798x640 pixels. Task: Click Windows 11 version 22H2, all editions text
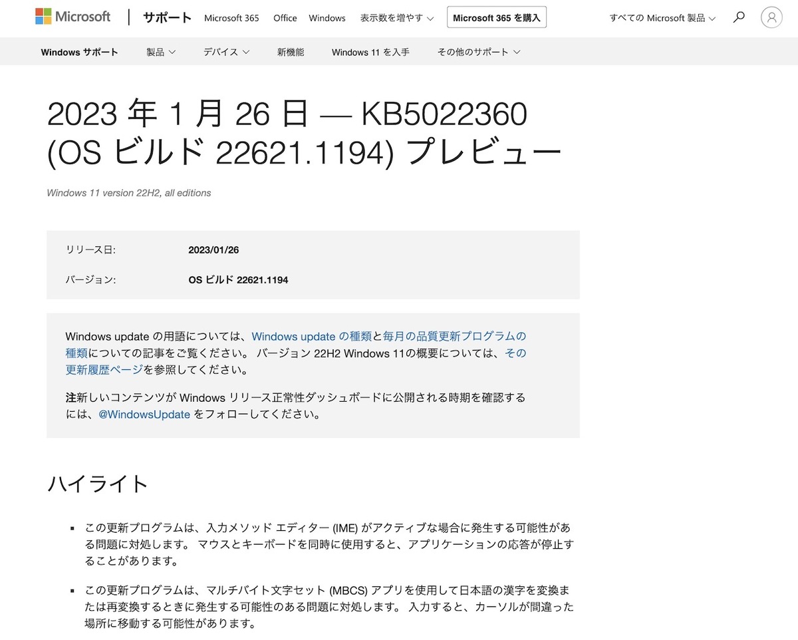(129, 193)
